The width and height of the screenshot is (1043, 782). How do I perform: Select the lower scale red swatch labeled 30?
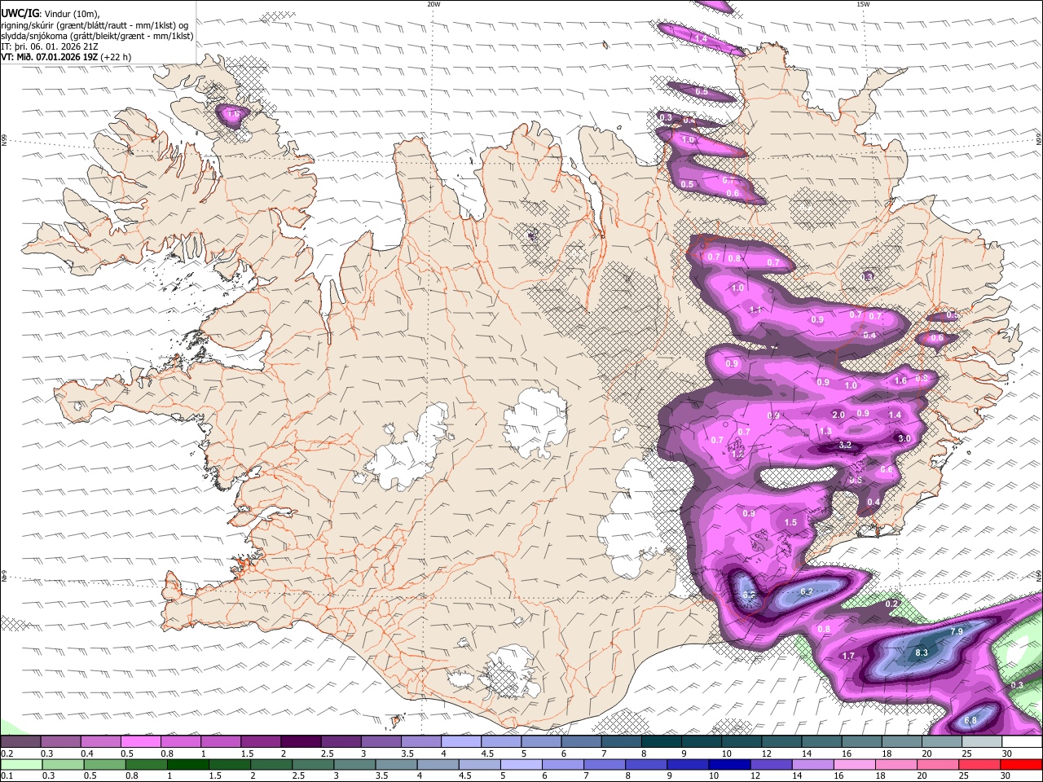tap(1020, 764)
